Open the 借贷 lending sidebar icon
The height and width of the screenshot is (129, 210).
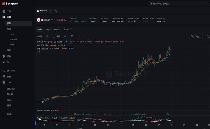4,56
